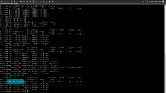Switch the ENG input language indicator
The height and width of the screenshot is (93, 166).
[156, 1]
